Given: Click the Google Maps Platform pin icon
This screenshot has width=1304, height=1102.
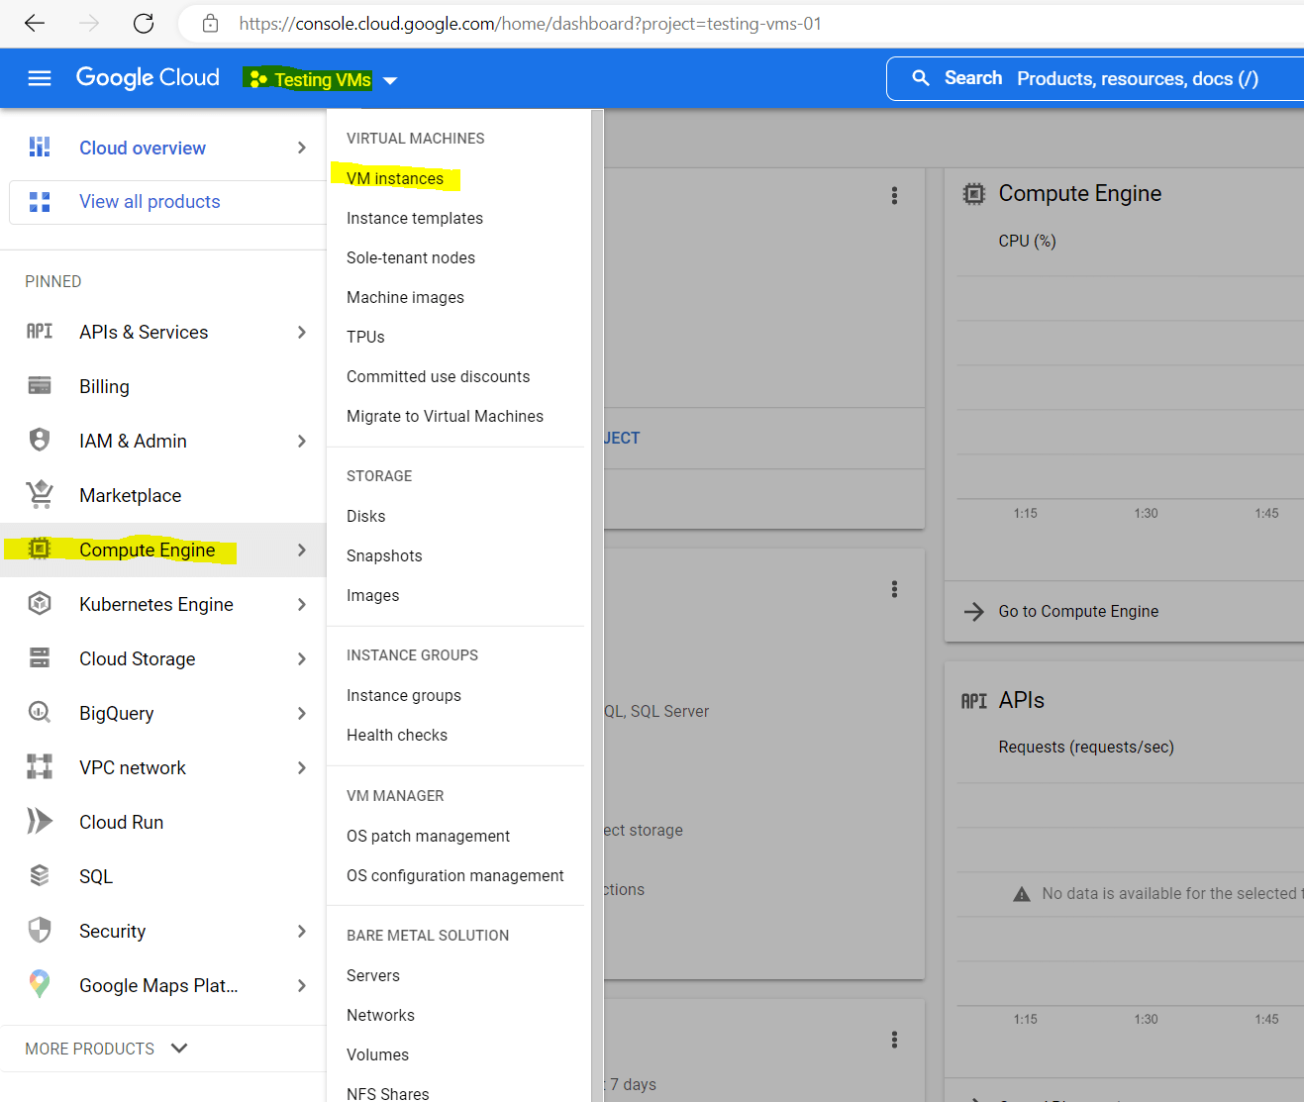Looking at the screenshot, I should tap(40, 983).
